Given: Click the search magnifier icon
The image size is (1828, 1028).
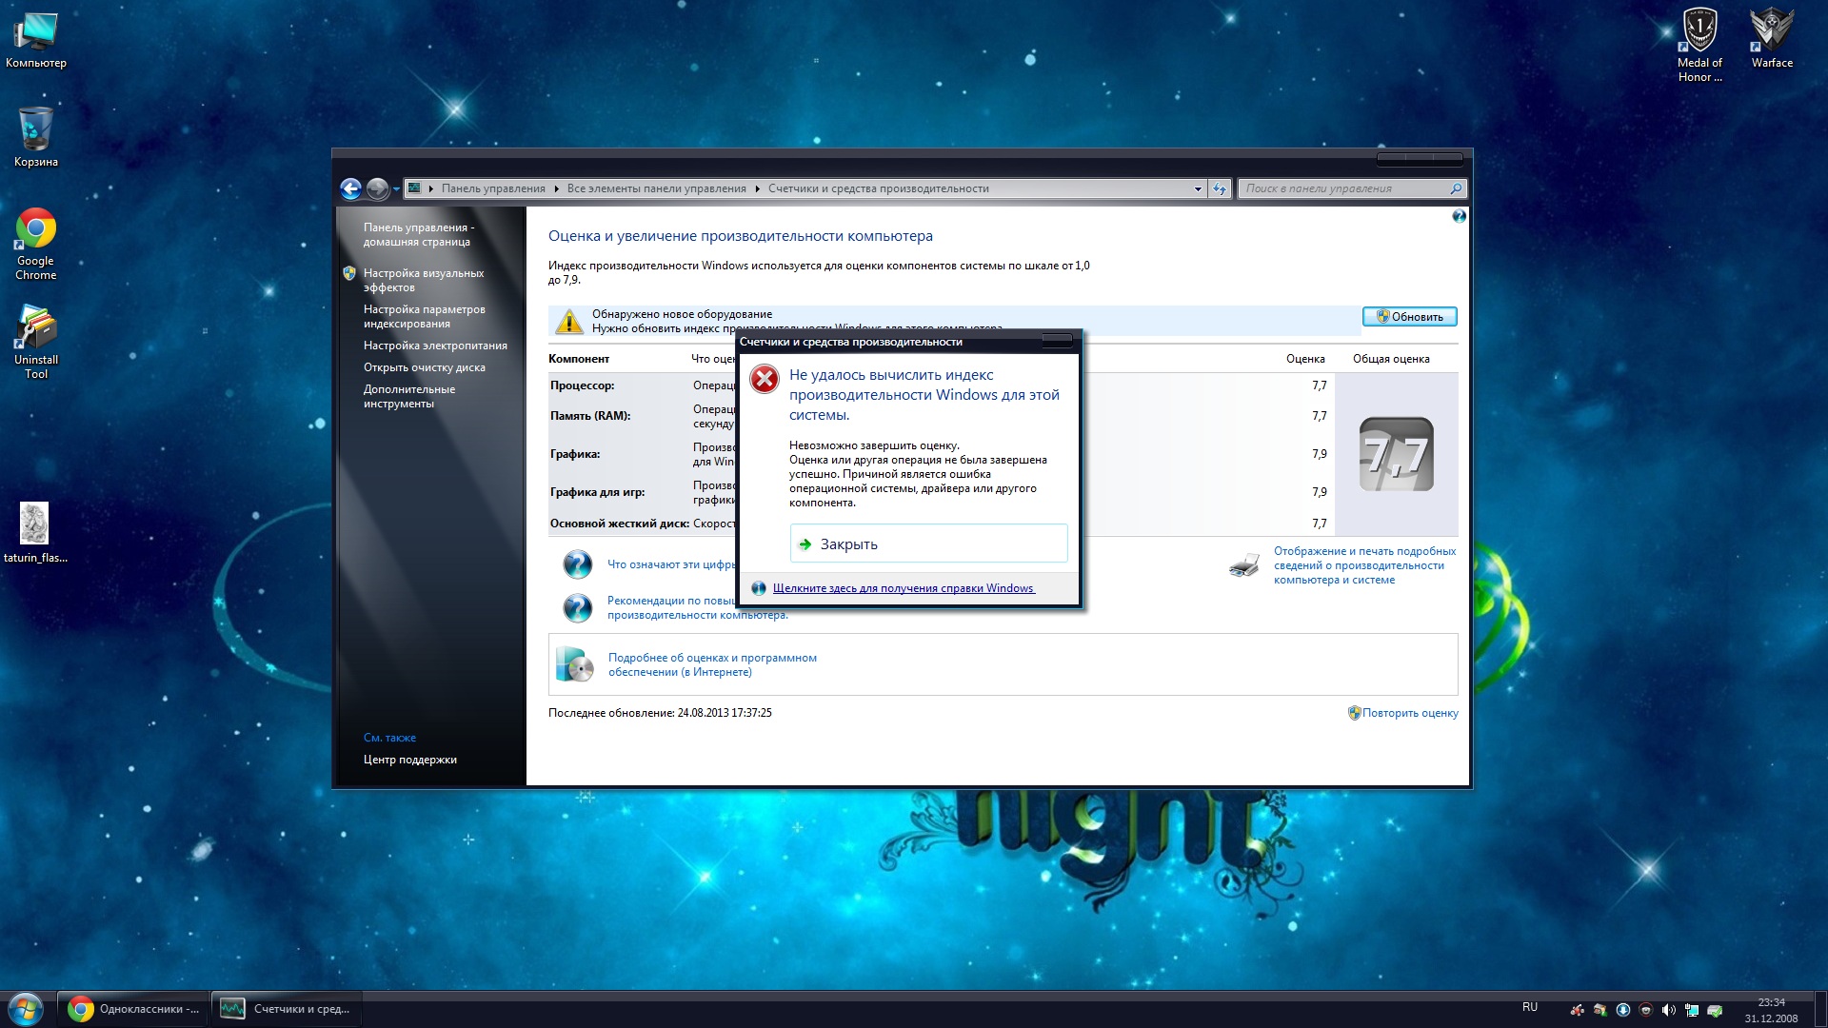Looking at the screenshot, I should pyautogui.click(x=1456, y=188).
